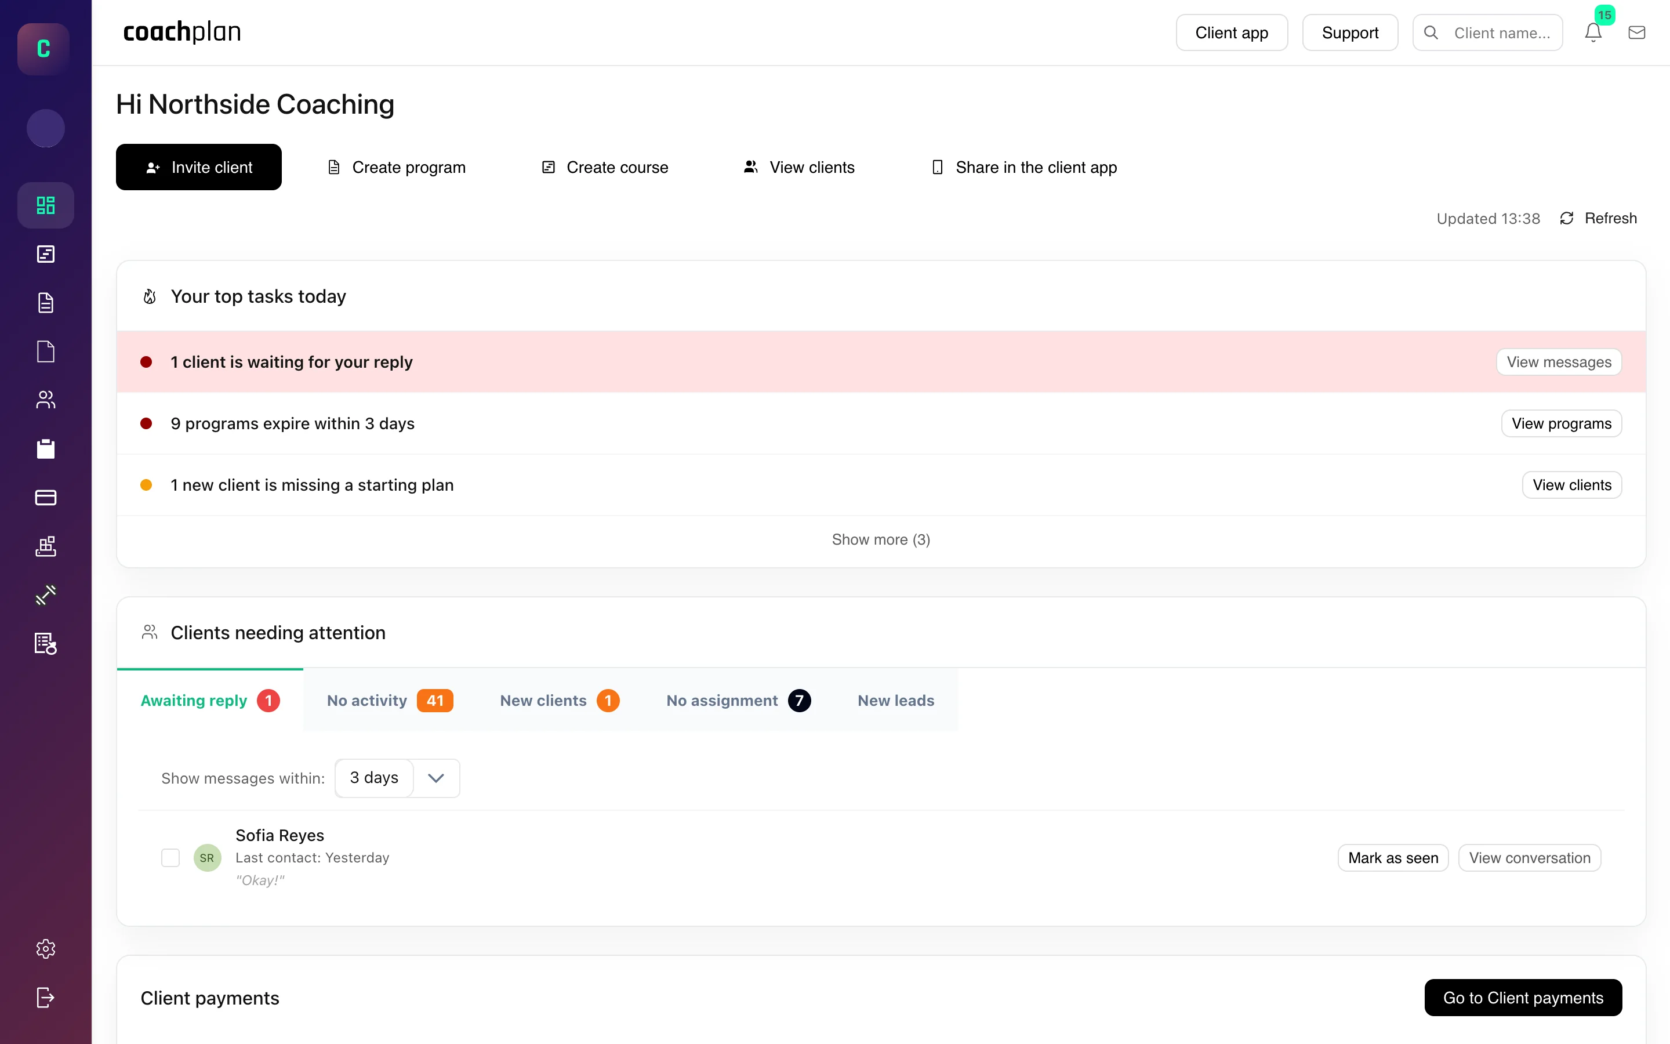Click Go to Client payments button
The height and width of the screenshot is (1044, 1670).
click(1522, 998)
